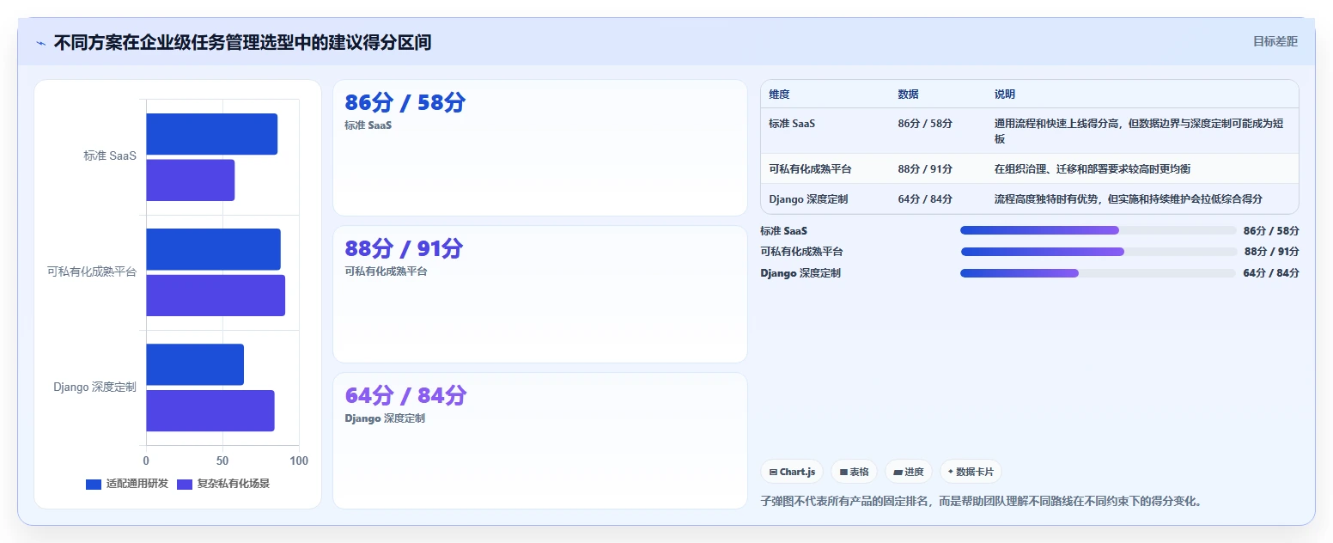Viewport: 1333px width, 543px height.
Task: Click the 说明 column header
Action: [x=1005, y=95]
